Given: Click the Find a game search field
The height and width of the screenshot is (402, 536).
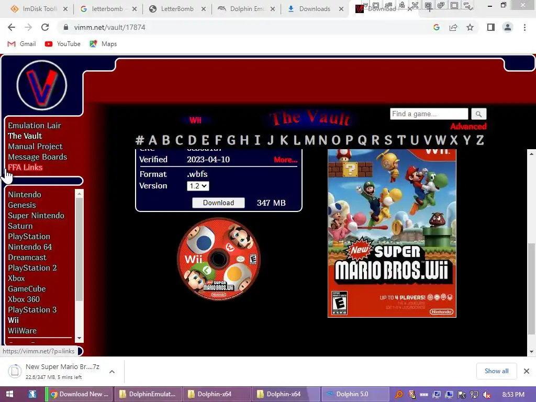Looking at the screenshot, I should (x=429, y=114).
